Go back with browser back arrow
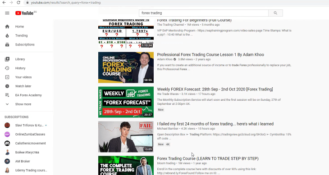The width and height of the screenshot is (329, 175). (x=4, y=3)
